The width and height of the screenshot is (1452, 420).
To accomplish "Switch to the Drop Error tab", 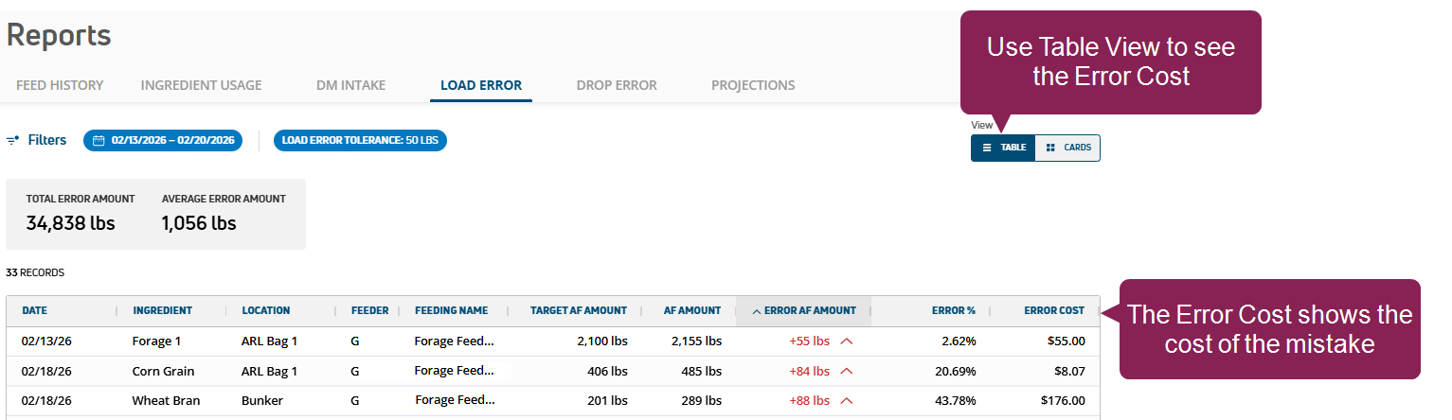I will (616, 85).
